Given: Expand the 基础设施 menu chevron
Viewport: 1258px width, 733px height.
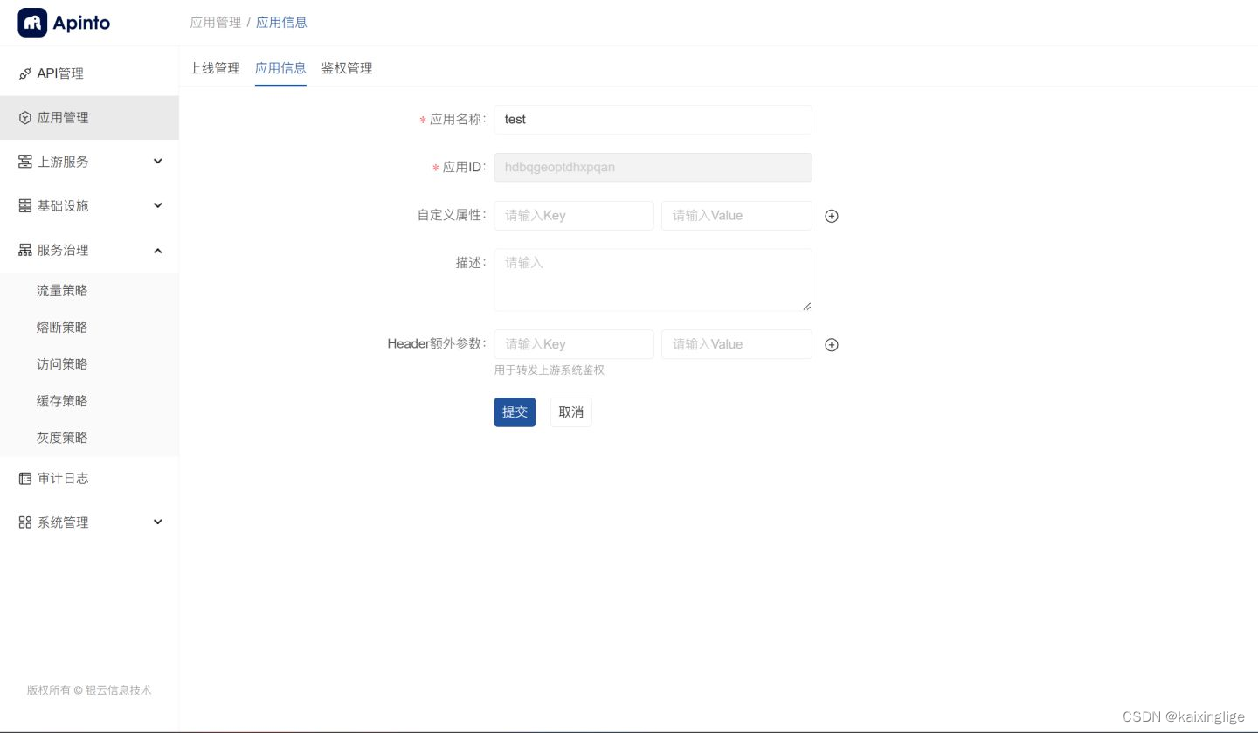Looking at the screenshot, I should tap(158, 206).
